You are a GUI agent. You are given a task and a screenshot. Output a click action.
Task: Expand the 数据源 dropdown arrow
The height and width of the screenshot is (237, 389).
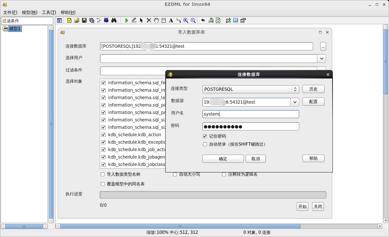coord(295,102)
